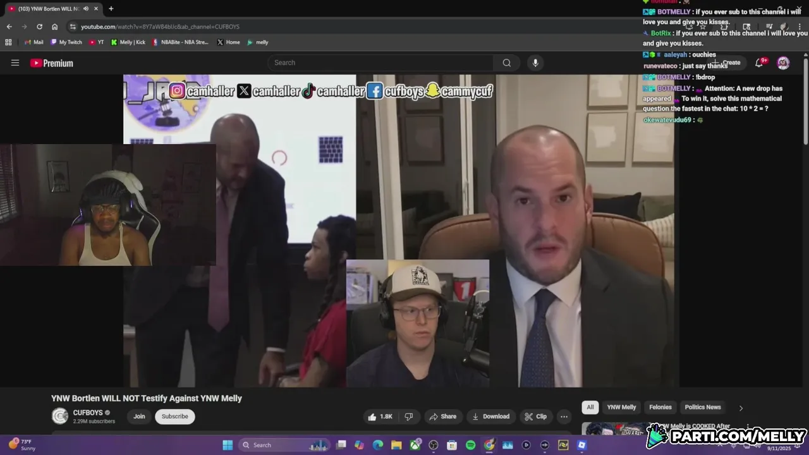Image resolution: width=809 pixels, height=455 pixels.
Task: Open OBS Studio from the taskbar
Action: tap(434, 445)
